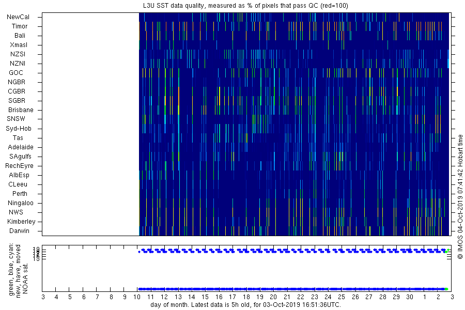
Task: Click day 25 on the x-axis
Action: 342,297
